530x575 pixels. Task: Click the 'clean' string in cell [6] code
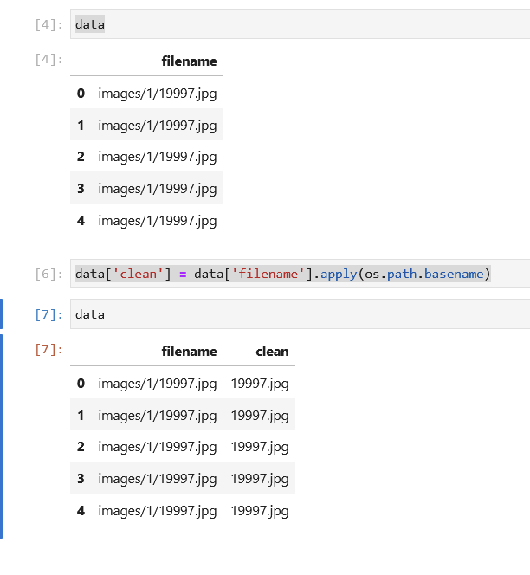pyautogui.click(x=139, y=274)
